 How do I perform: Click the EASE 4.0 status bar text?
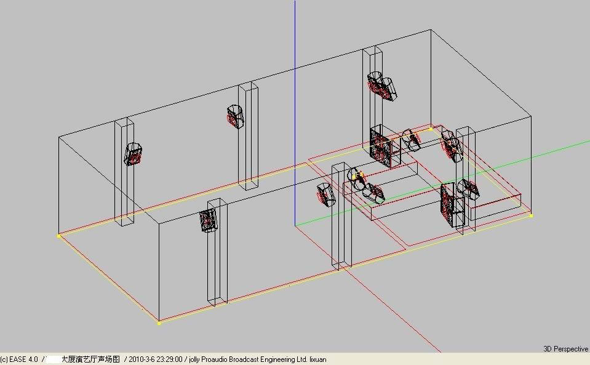[20, 359]
